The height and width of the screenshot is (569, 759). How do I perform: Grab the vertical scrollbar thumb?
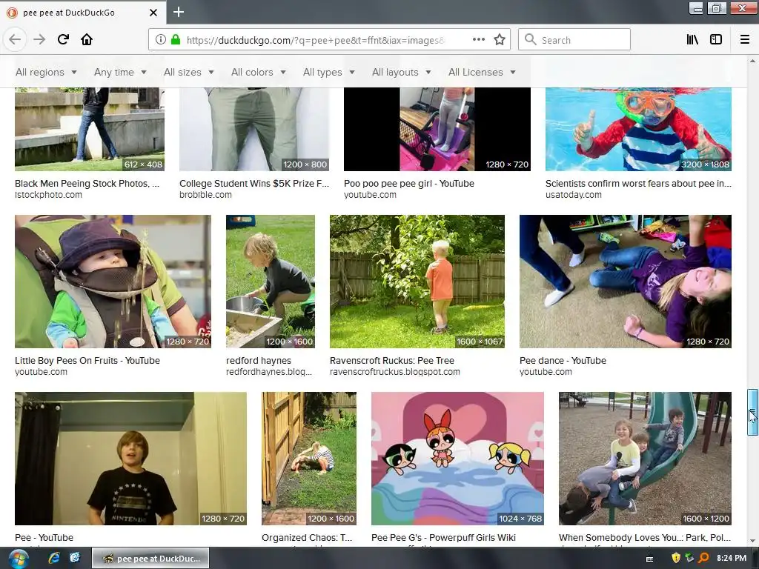pyautogui.click(x=752, y=412)
